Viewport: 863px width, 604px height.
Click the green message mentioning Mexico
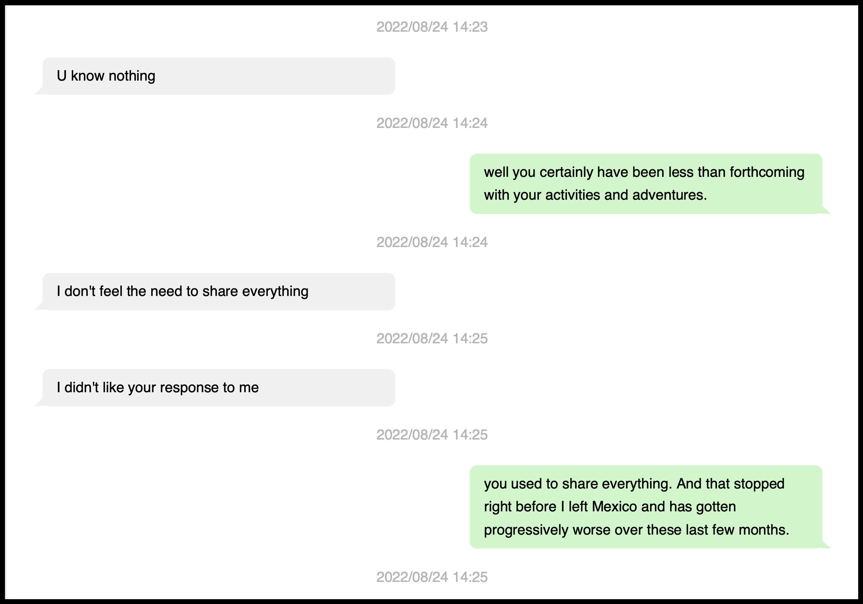646,507
